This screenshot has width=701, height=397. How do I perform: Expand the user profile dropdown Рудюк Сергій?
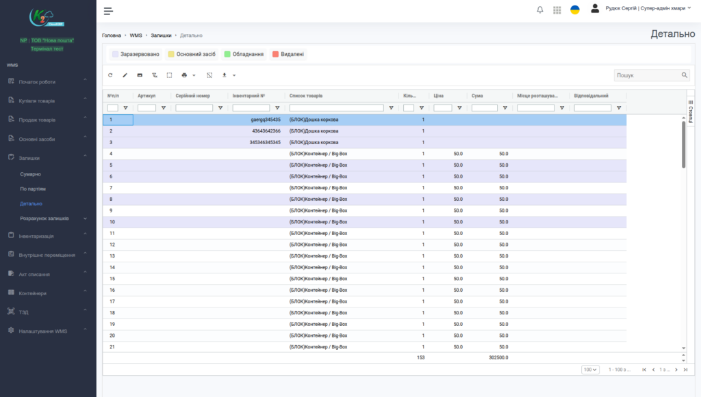pos(645,9)
